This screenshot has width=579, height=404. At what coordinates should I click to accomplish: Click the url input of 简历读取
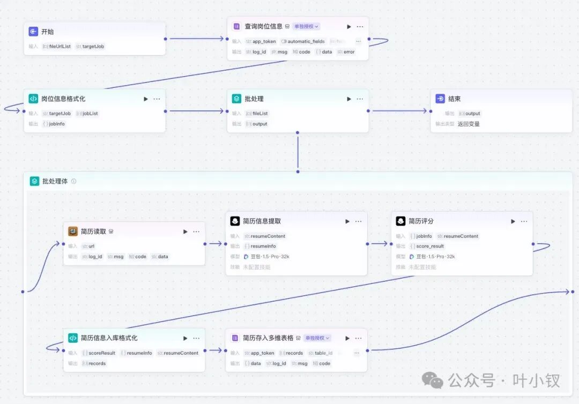point(88,246)
